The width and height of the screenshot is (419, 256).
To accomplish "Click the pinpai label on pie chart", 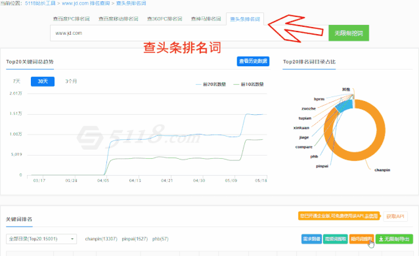I will (322, 166).
